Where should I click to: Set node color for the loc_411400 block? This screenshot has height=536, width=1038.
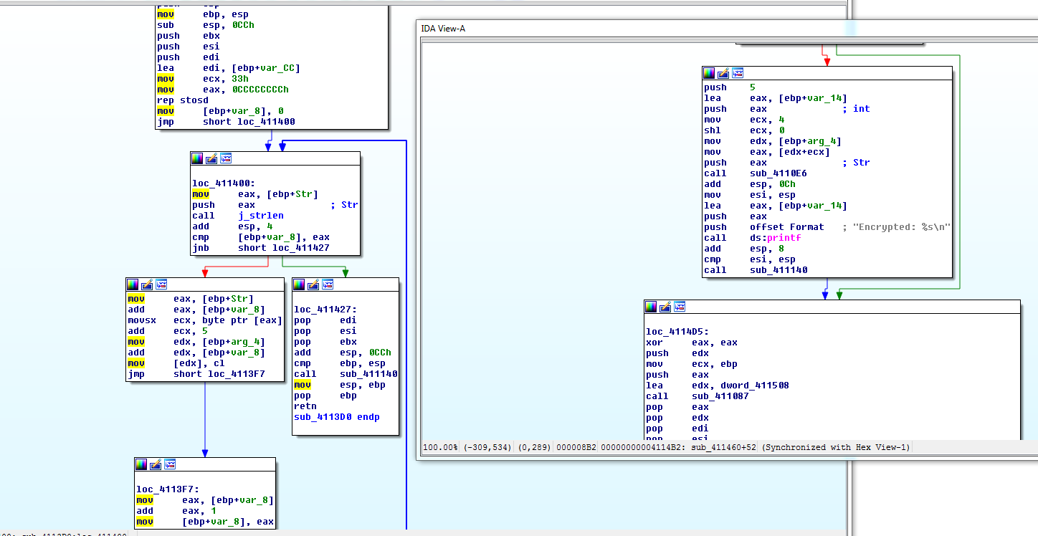pyautogui.click(x=197, y=158)
